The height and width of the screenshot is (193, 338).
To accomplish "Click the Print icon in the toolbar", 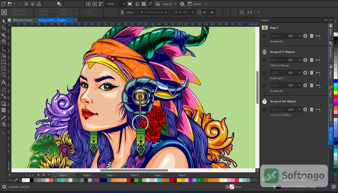I will (39, 4).
